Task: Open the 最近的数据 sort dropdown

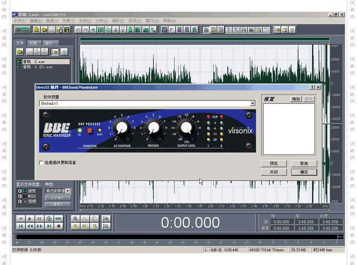Action: click(68, 191)
